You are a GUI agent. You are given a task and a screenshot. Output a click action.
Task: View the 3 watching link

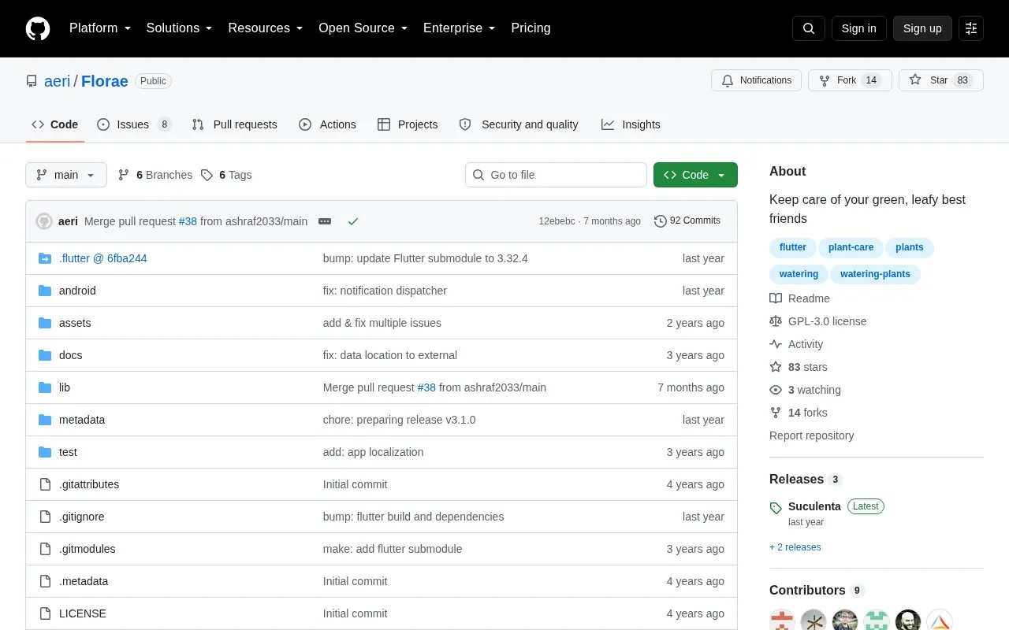(806, 390)
